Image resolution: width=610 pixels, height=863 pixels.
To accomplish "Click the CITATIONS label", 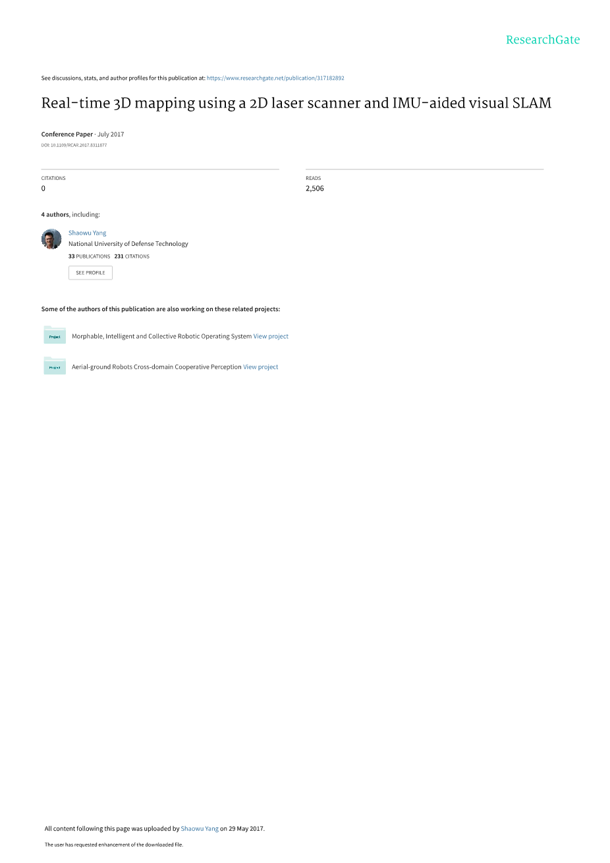I will click(53, 178).
